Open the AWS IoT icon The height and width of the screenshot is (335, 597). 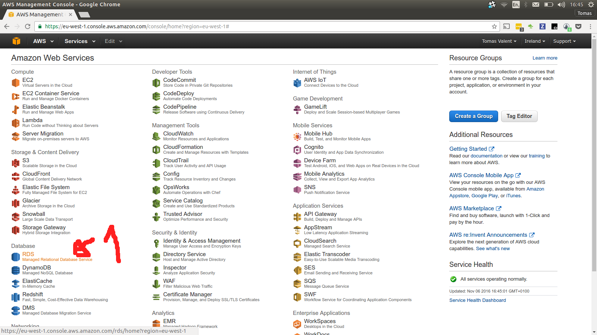point(297,83)
